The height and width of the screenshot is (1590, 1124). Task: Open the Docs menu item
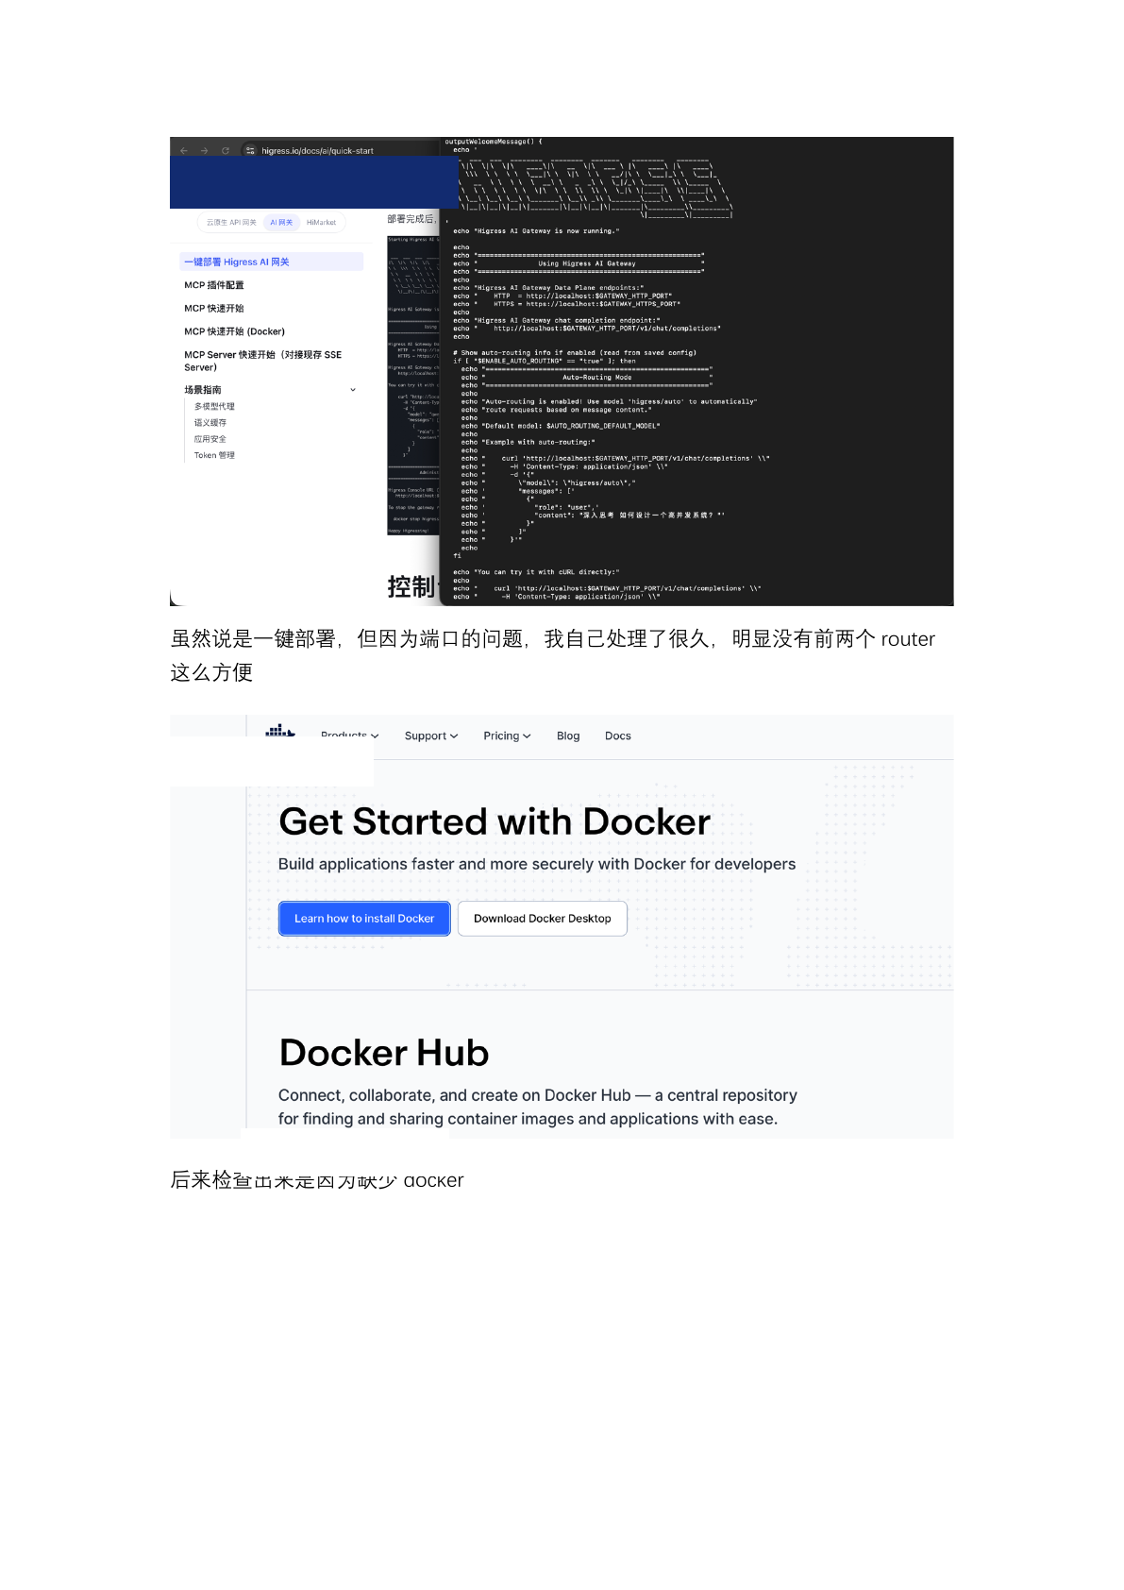pyautogui.click(x=618, y=736)
